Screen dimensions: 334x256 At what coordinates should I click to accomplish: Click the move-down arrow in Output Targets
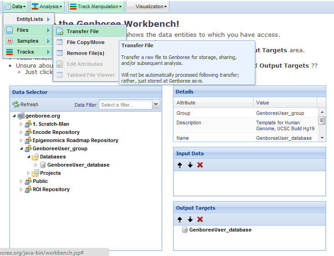coord(190,219)
